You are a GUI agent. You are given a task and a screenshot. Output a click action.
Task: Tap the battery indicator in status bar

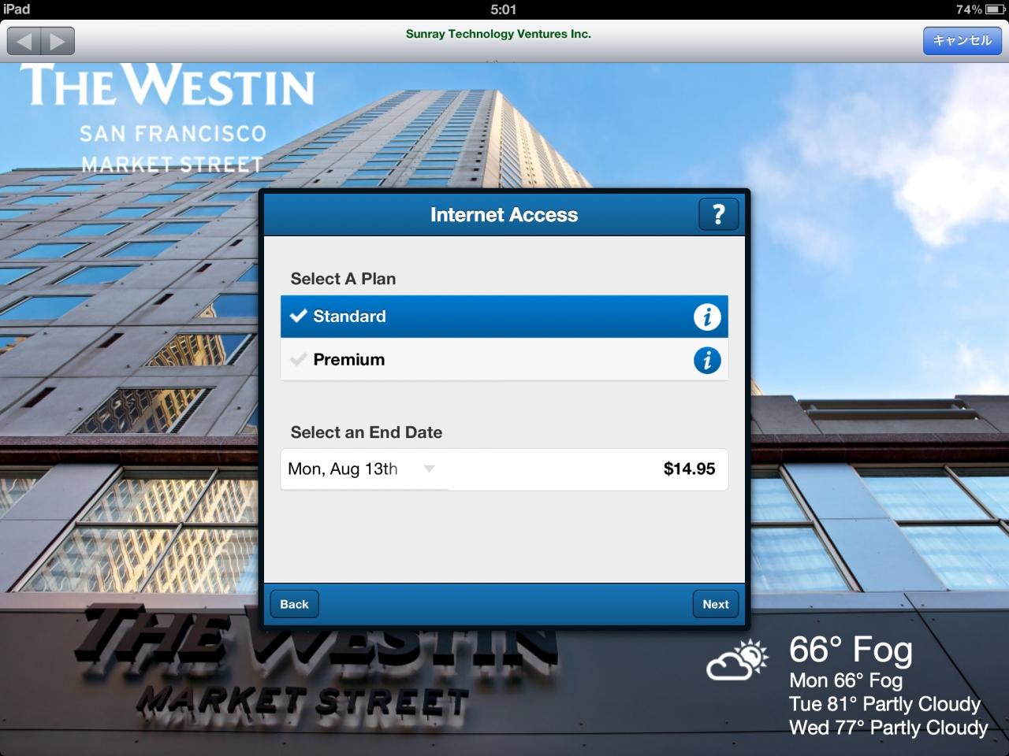[995, 9]
